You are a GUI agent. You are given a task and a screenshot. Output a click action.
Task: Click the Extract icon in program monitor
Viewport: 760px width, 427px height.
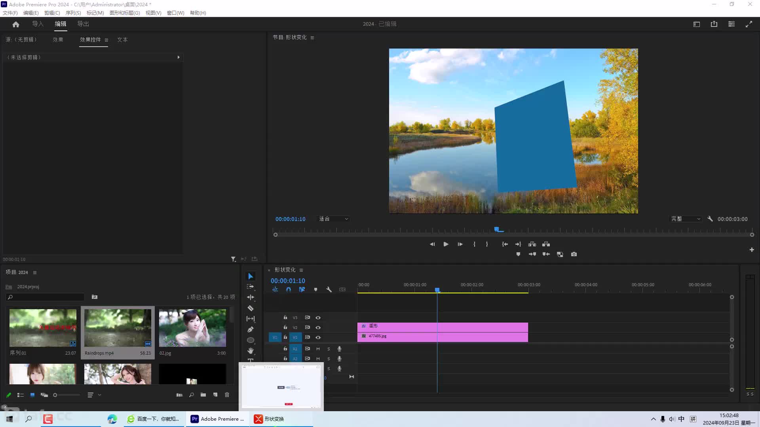click(x=546, y=244)
